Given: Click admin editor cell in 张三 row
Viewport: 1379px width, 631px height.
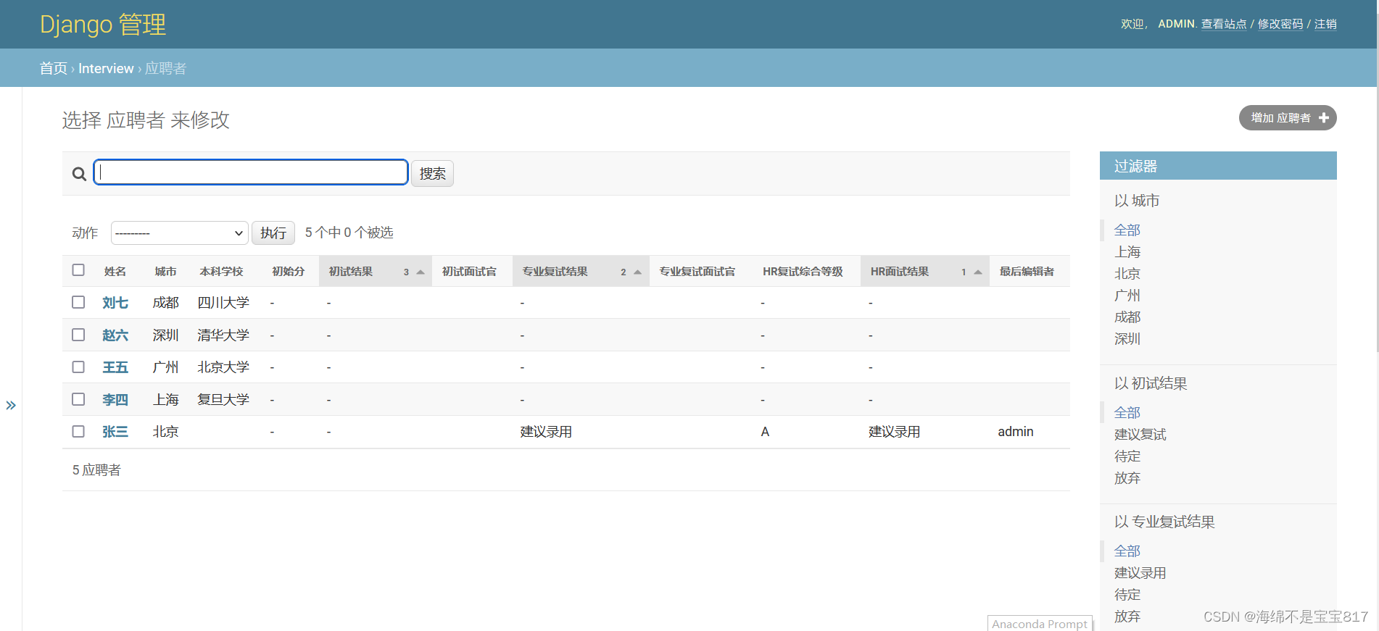Looking at the screenshot, I should (x=1016, y=432).
